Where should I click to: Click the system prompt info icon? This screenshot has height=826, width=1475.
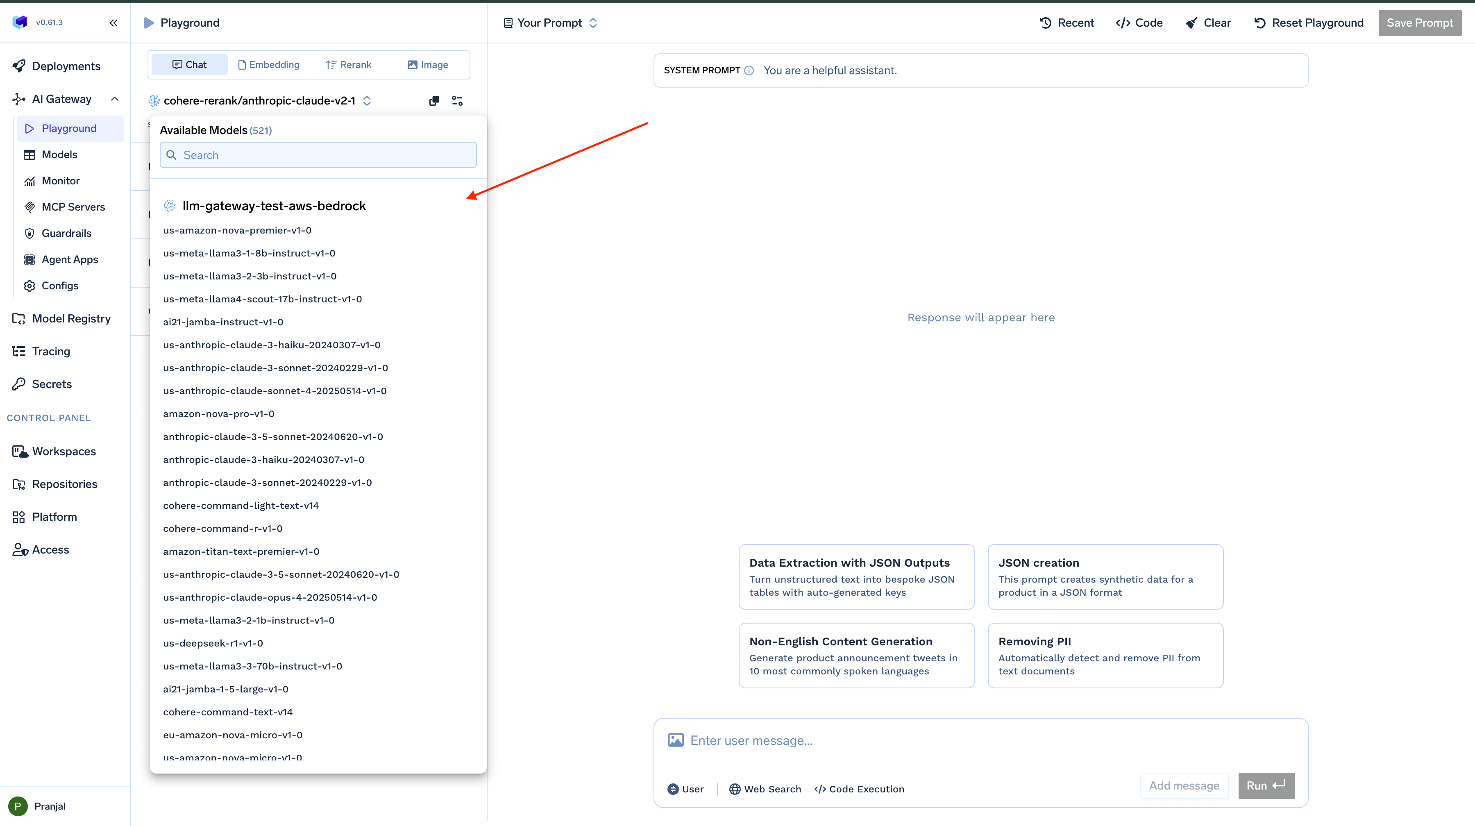(x=749, y=70)
